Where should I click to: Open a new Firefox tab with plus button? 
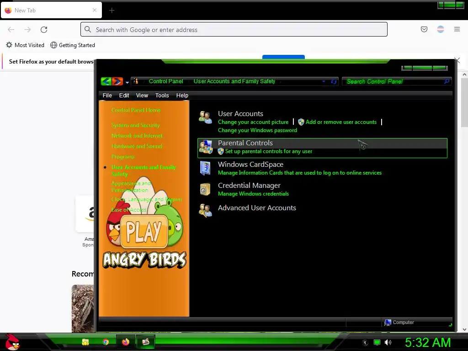pos(112,11)
